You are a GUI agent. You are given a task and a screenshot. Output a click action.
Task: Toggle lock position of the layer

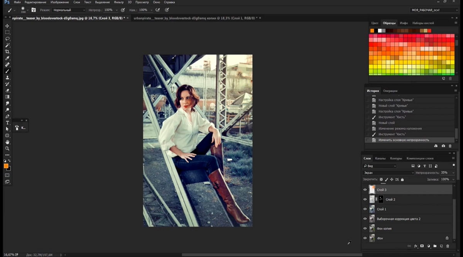click(392, 180)
